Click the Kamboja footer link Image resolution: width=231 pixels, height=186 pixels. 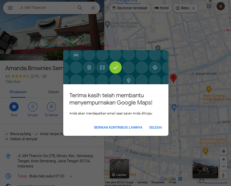coord(142,182)
